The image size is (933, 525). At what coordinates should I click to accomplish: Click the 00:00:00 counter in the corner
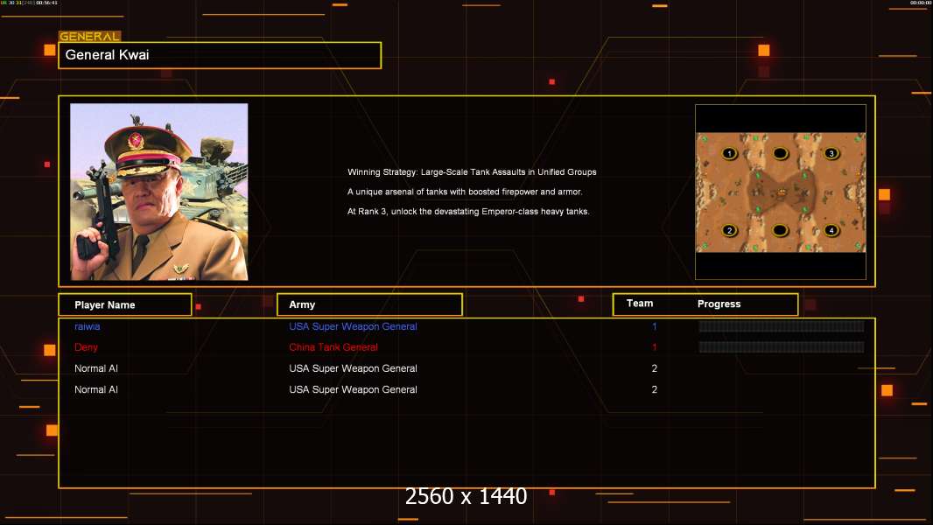[921, 3]
